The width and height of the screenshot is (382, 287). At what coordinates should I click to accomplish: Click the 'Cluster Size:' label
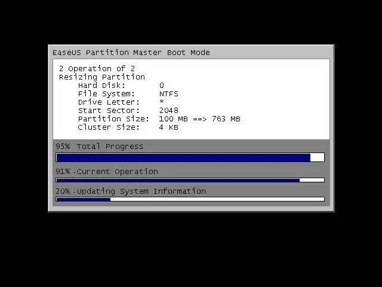[109, 127]
